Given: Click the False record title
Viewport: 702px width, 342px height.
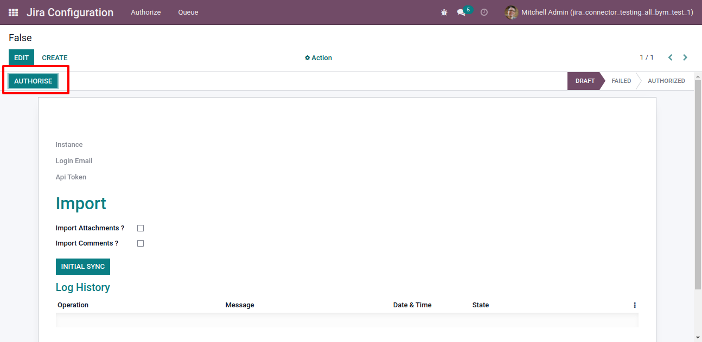Looking at the screenshot, I should 20,38.
